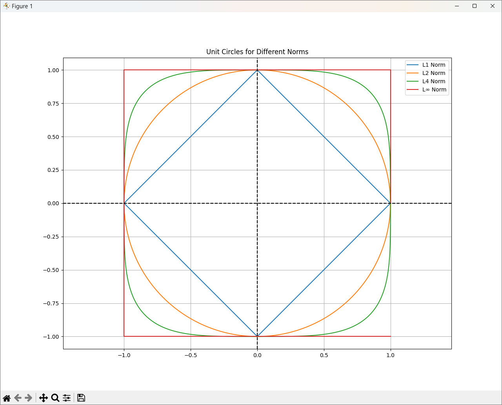
Task: Click the Matplotlib icon in the title bar
Action: click(6, 6)
